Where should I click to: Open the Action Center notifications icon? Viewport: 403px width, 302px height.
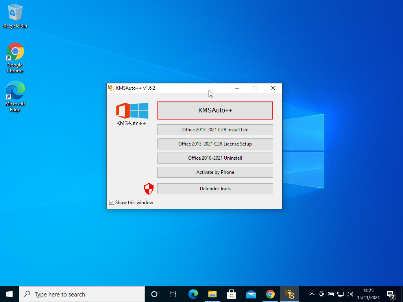coord(391,295)
